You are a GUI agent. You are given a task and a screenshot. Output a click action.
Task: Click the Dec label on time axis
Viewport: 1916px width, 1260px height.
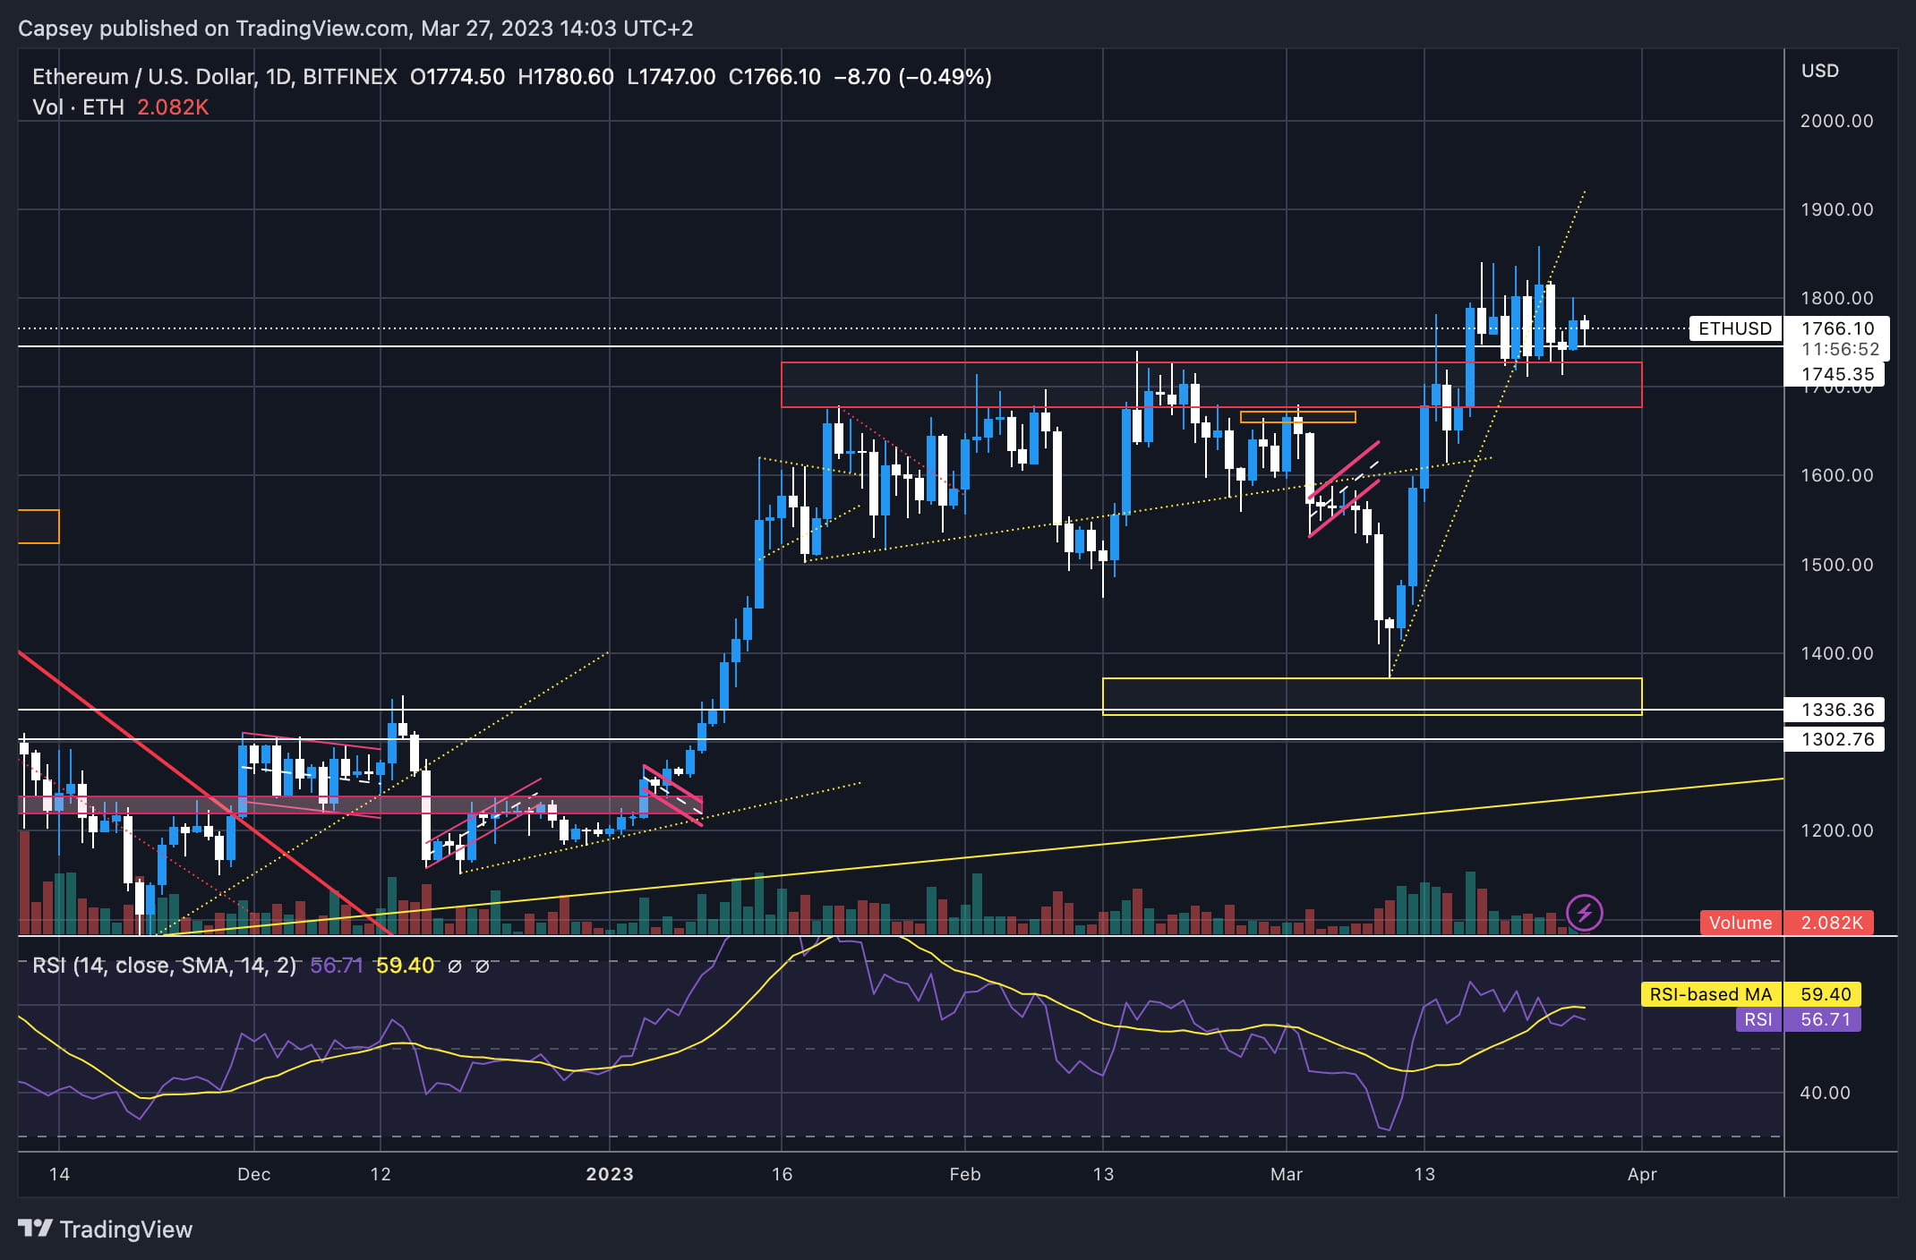253,1174
